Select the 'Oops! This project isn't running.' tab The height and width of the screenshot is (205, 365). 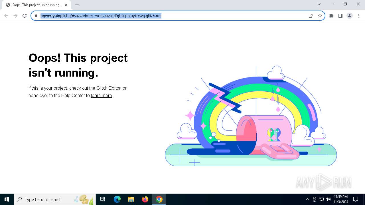pos(36,5)
